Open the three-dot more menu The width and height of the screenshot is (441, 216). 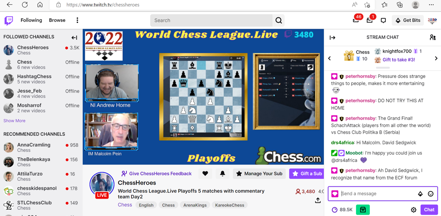tap(77, 20)
